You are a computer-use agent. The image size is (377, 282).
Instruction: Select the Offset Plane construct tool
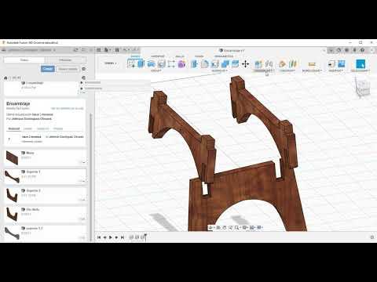click(x=282, y=63)
